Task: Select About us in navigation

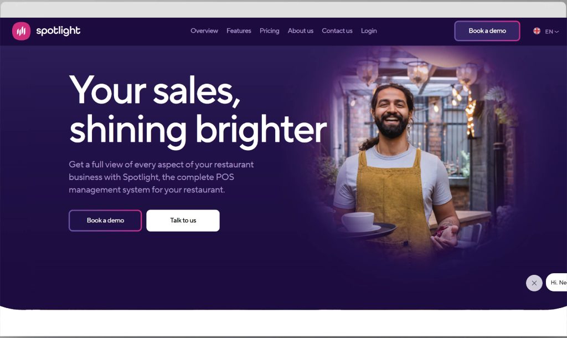Action: 301,31
